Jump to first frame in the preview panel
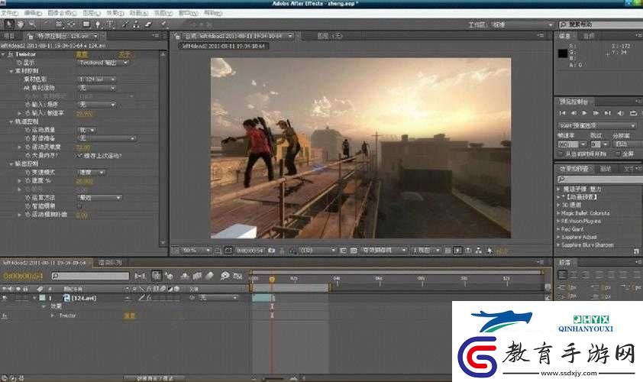Viewport: 643px width, 382px height. (563, 113)
